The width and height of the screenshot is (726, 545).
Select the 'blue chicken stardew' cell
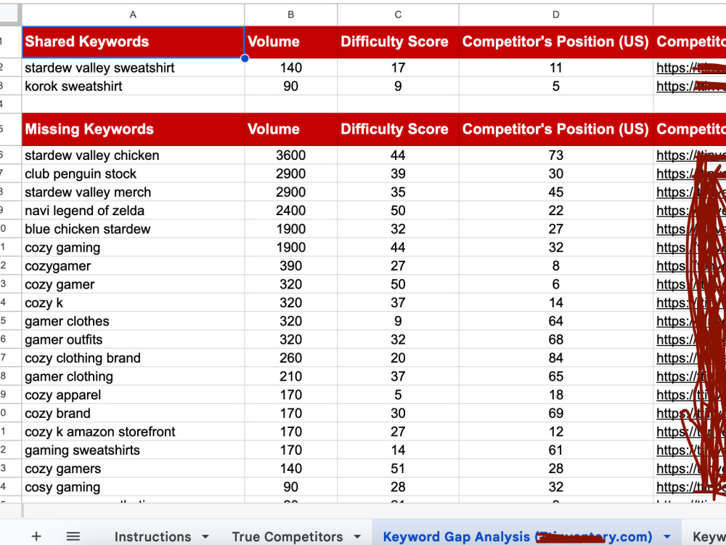coord(133,229)
